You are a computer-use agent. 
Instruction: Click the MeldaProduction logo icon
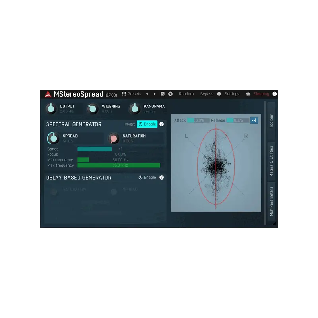point(48,94)
